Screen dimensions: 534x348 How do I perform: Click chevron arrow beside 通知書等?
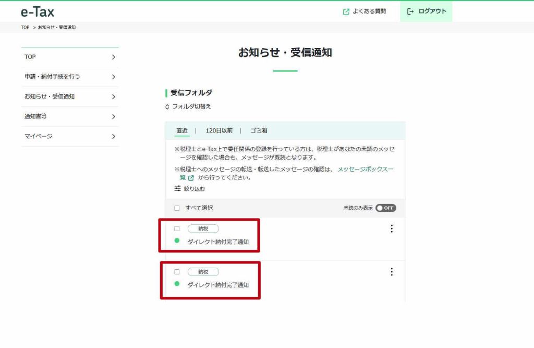pyautogui.click(x=113, y=116)
